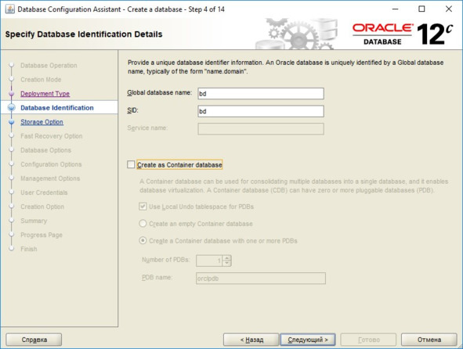
Task: Open the Deployment Type step link
Action: [x=45, y=94]
